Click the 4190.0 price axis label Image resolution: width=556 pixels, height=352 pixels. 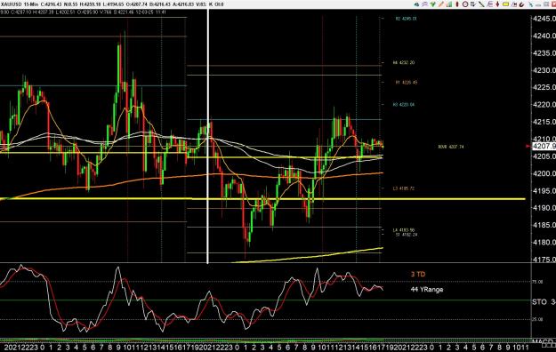tap(544, 208)
